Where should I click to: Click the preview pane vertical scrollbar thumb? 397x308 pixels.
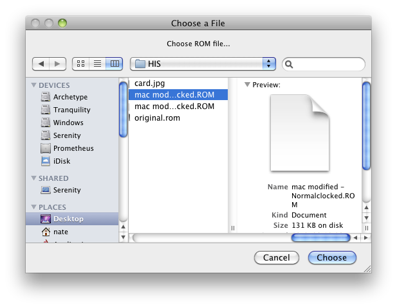click(x=366, y=126)
